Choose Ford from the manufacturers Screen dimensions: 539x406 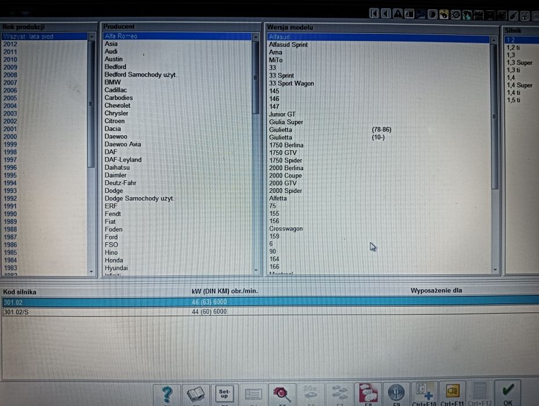pos(111,237)
